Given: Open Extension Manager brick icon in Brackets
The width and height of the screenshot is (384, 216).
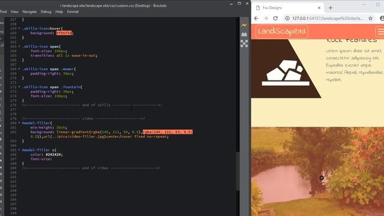Looking at the screenshot, I should coord(244,34).
